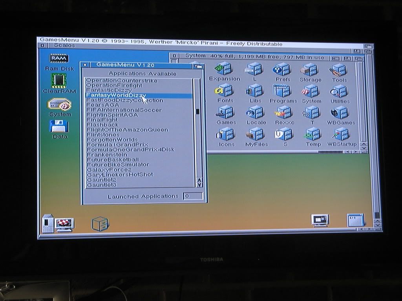Open the Prefs drawer icon
Screen dimensions: 402x301
(x=282, y=70)
